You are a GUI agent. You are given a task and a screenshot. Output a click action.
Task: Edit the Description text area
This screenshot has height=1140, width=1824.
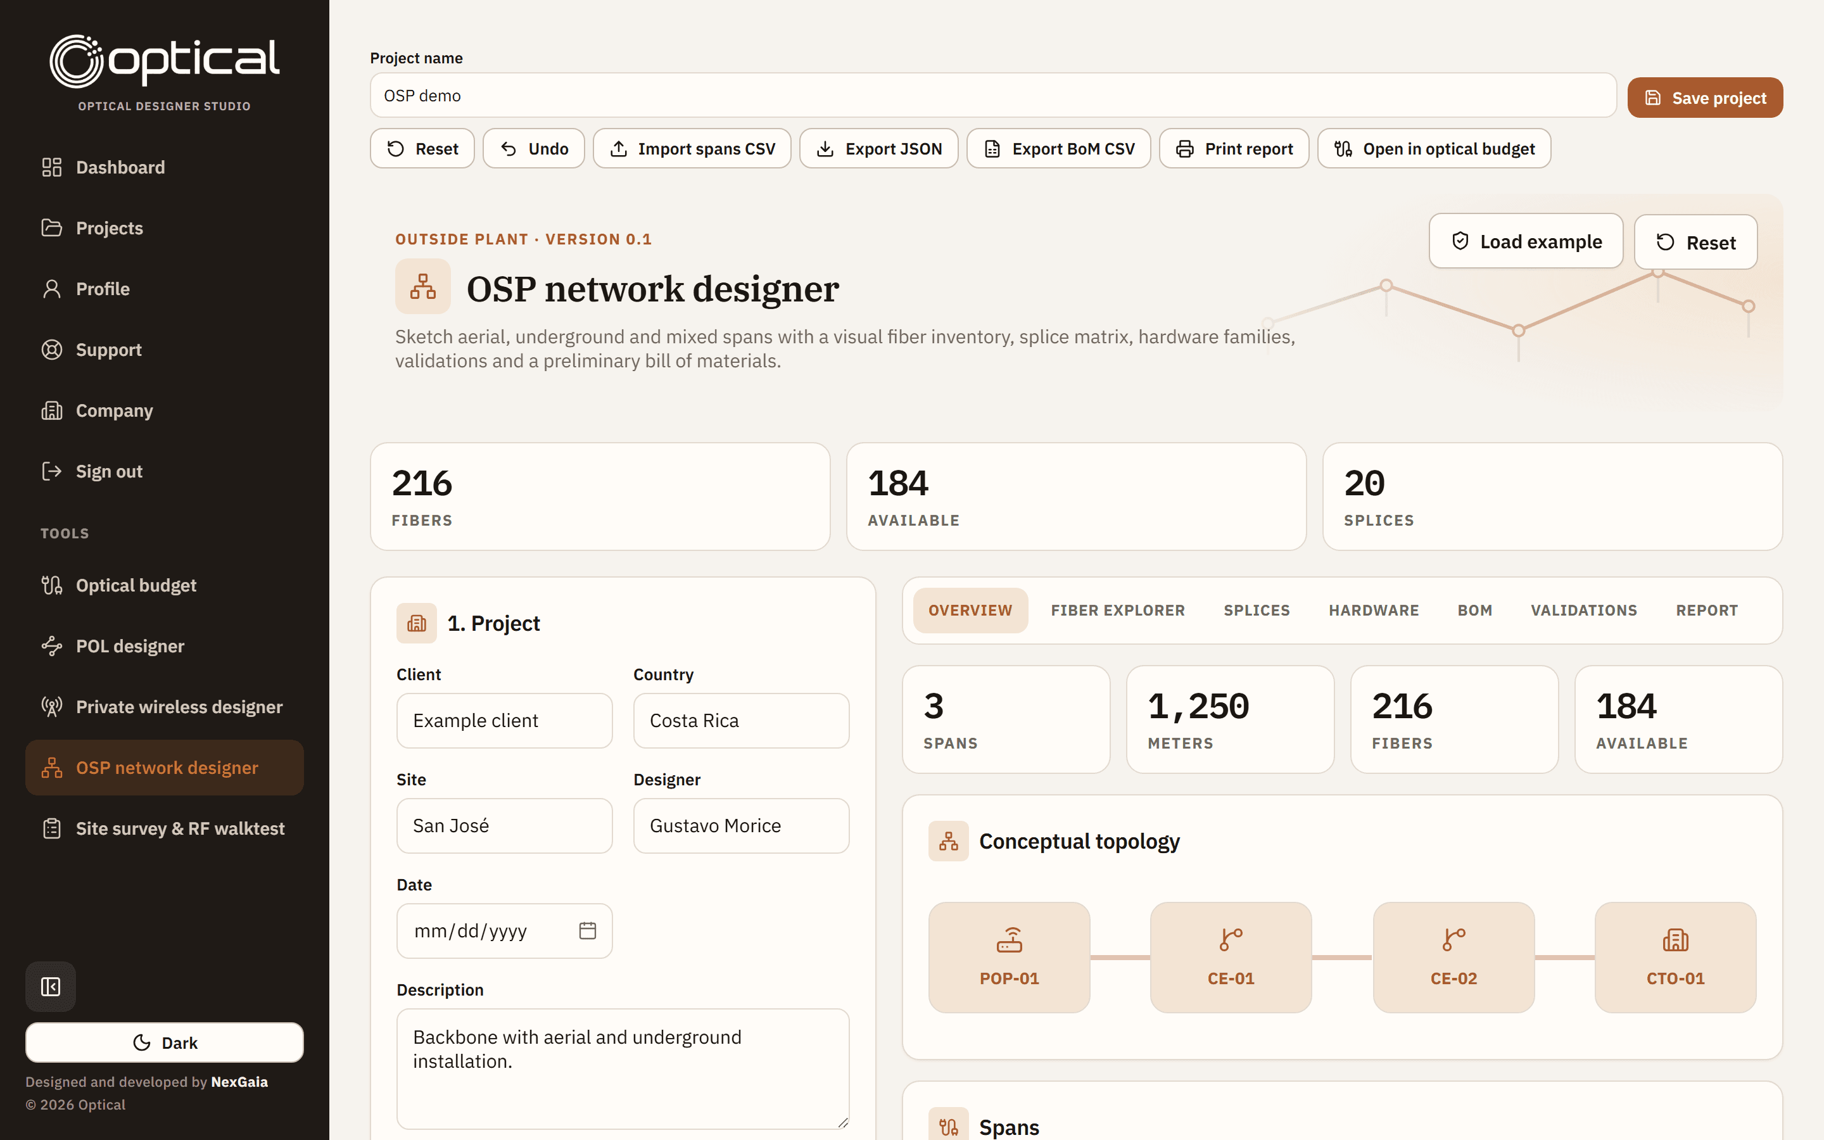[623, 1068]
